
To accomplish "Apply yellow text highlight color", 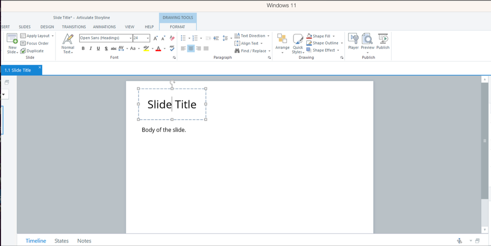I will point(146,48).
